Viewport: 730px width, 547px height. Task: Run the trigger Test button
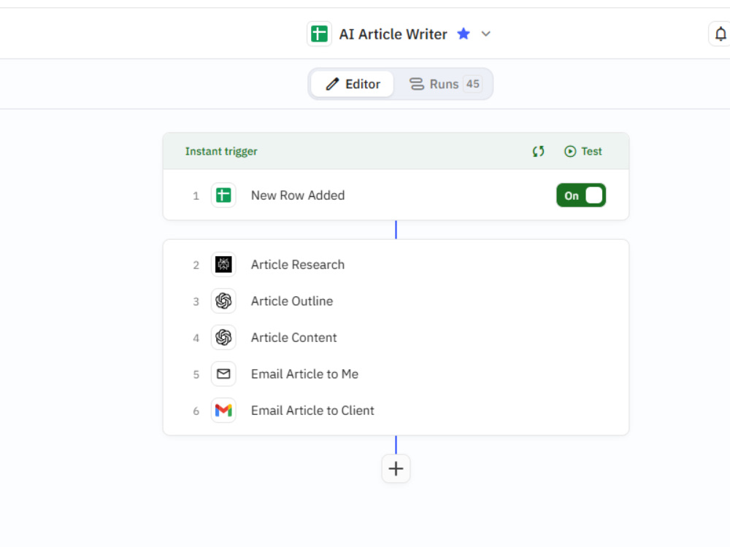[583, 151]
